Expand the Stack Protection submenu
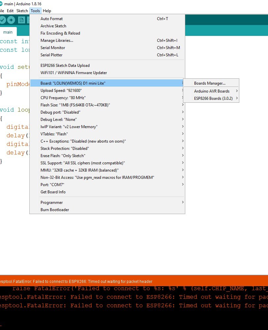 107,149
